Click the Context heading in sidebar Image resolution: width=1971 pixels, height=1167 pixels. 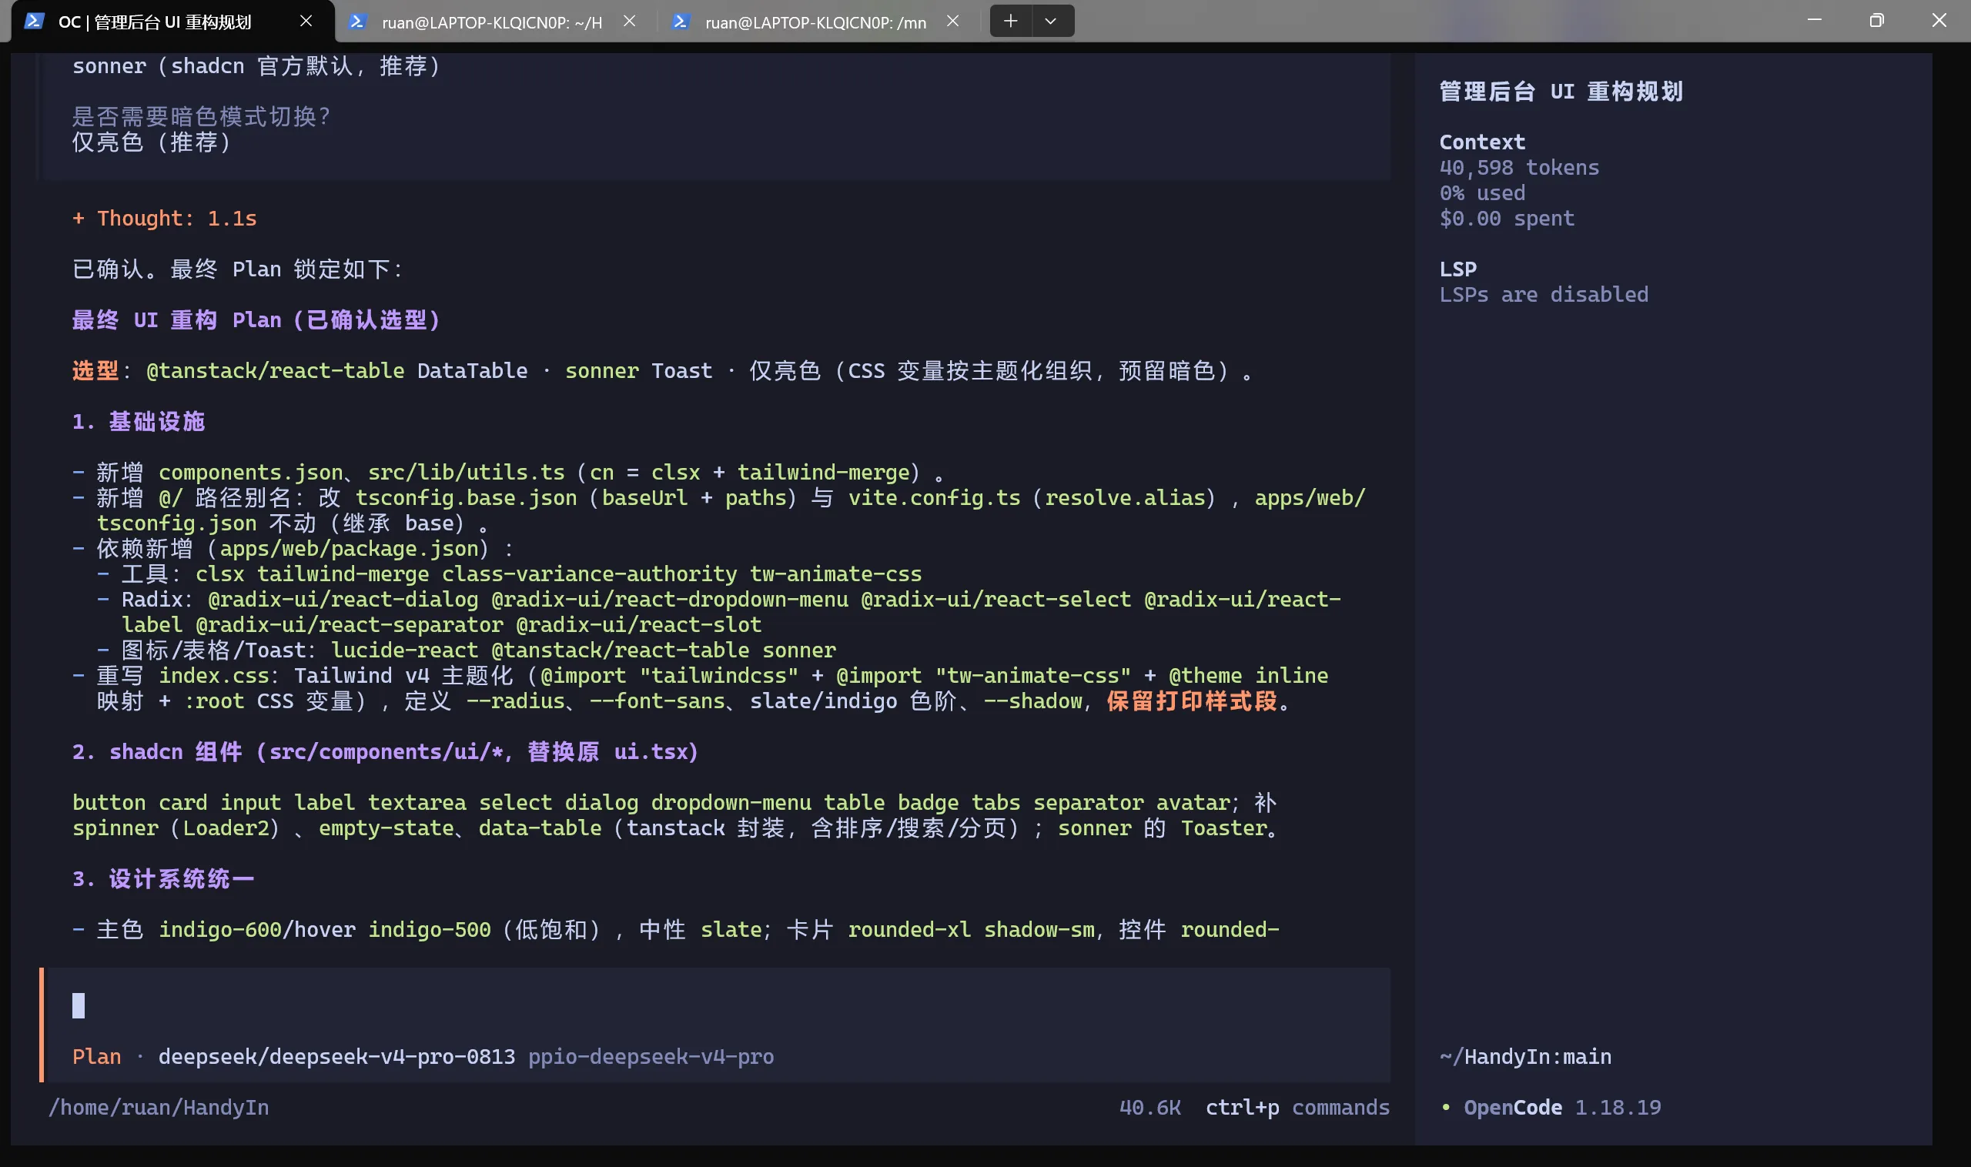pyautogui.click(x=1482, y=142)
